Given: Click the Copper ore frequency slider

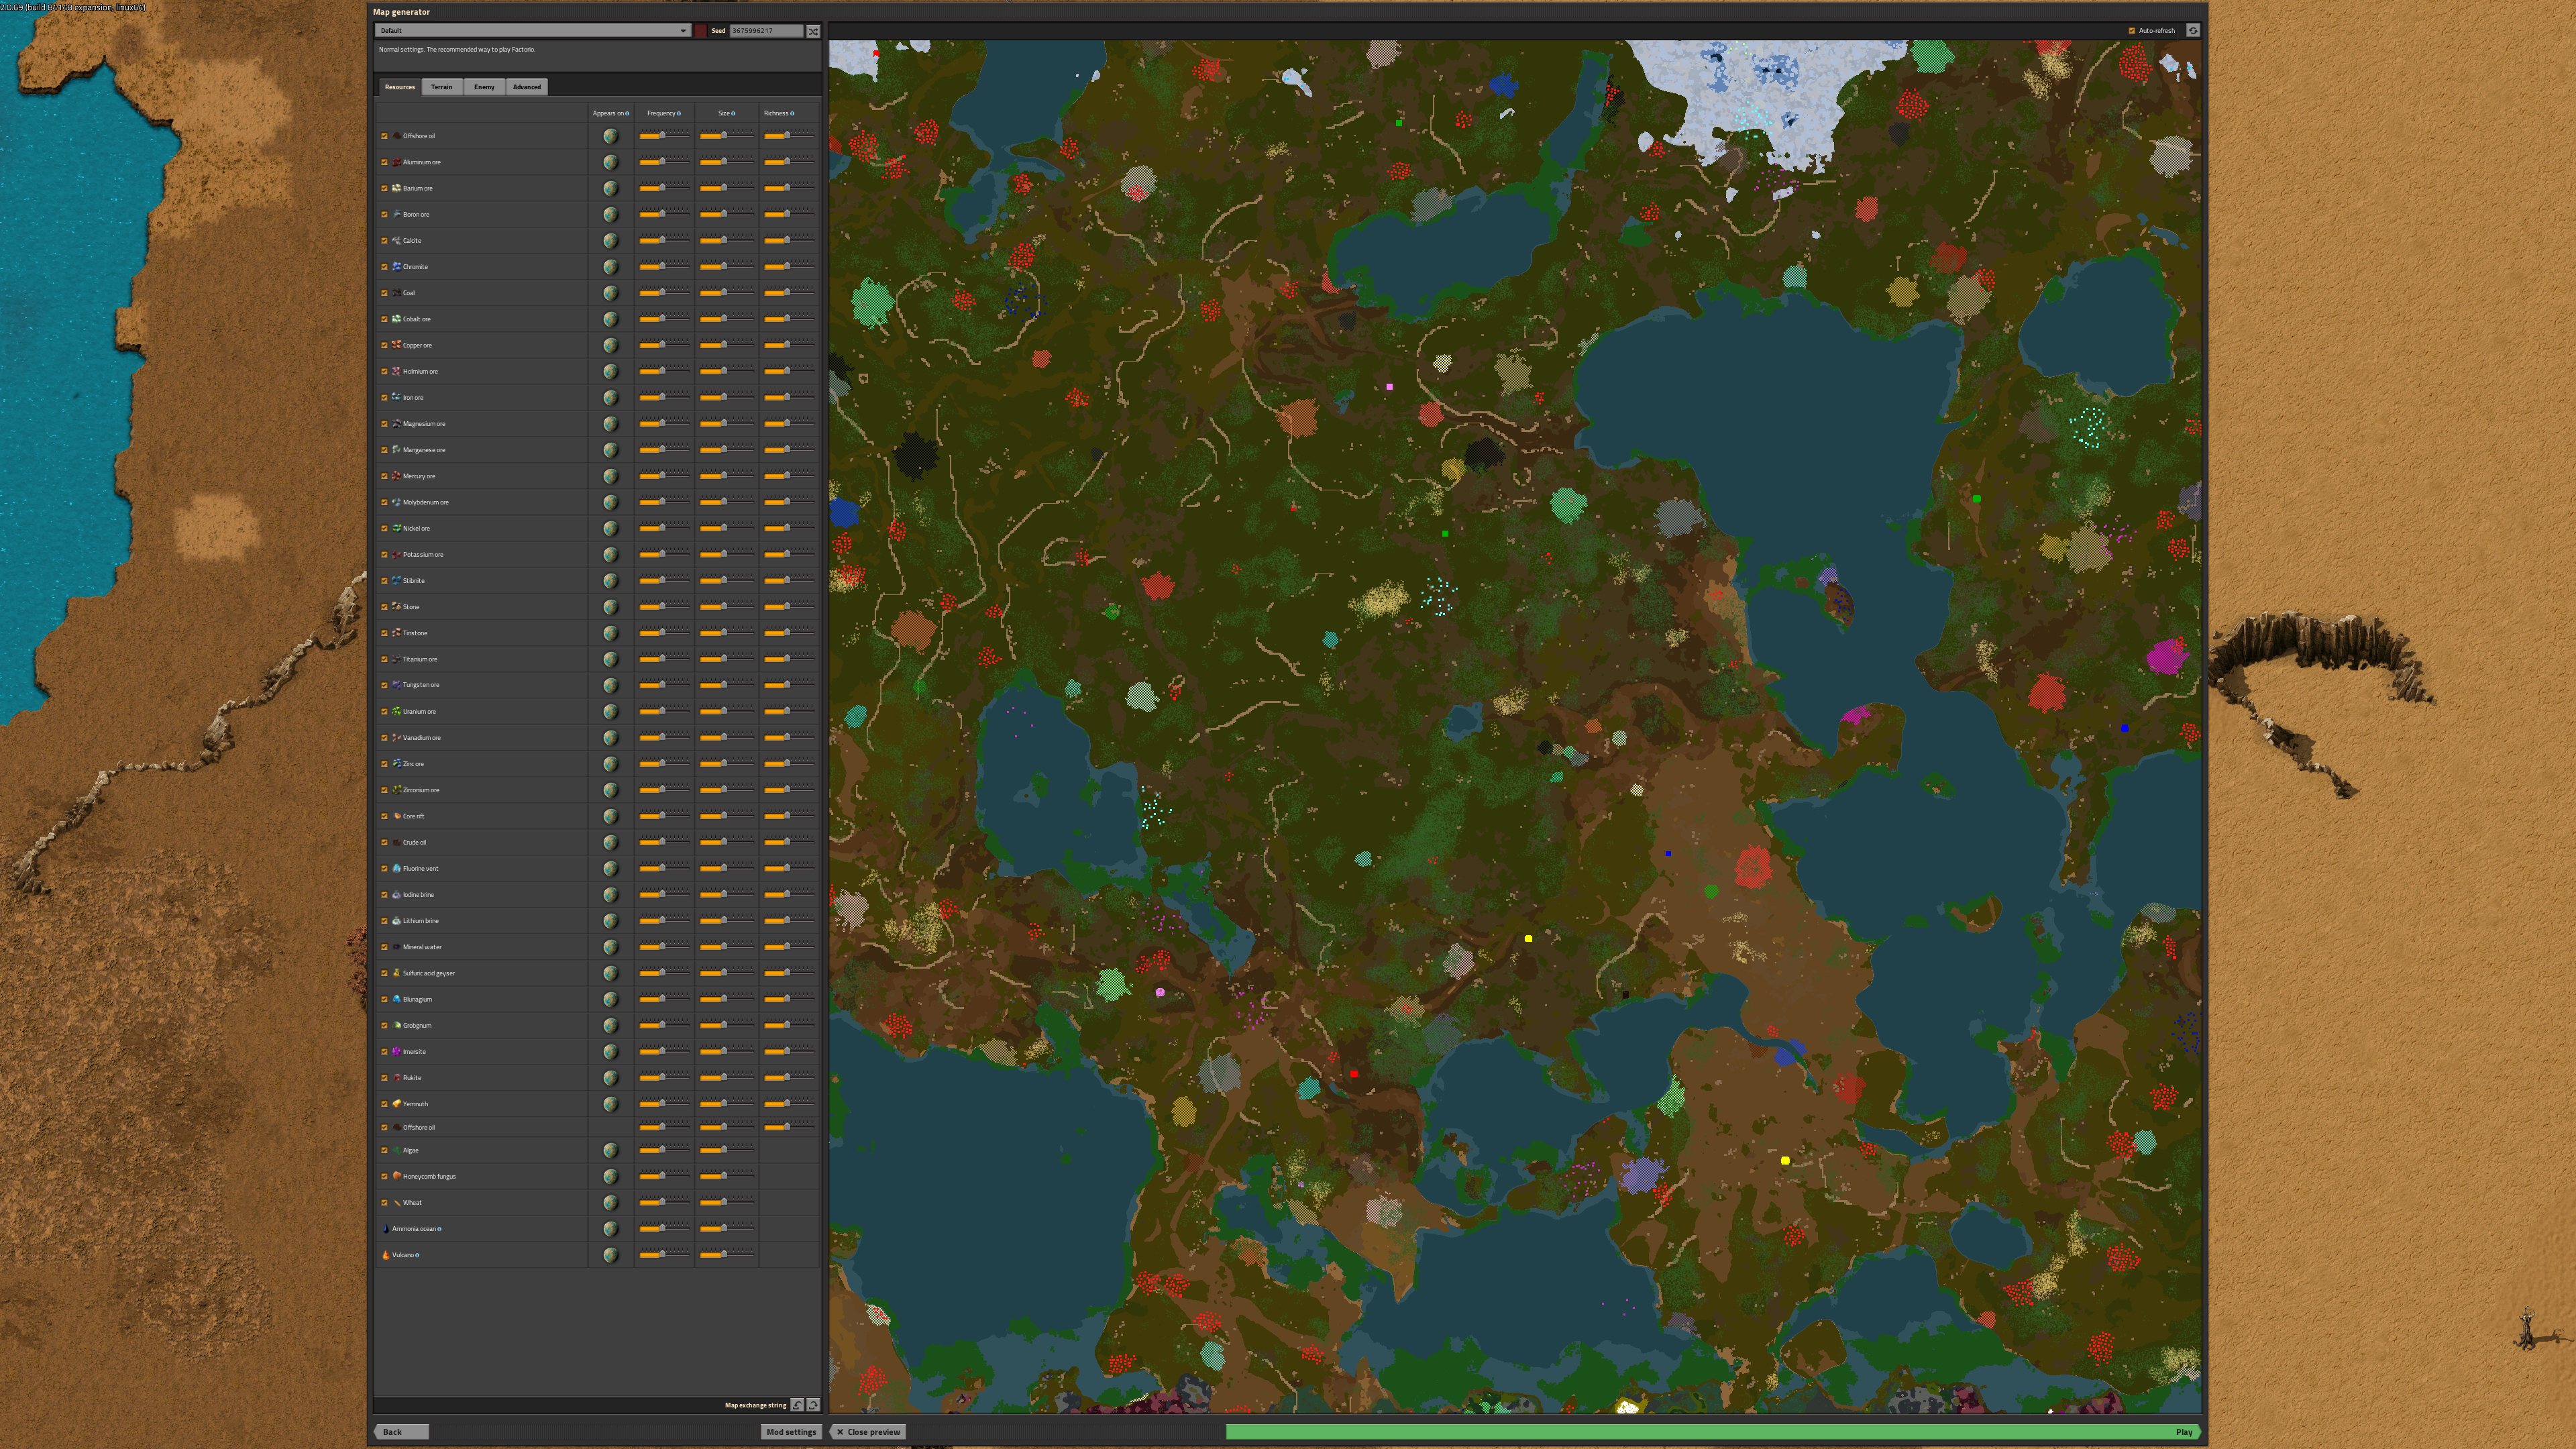Looking at the screenshot, I should 663,345.
